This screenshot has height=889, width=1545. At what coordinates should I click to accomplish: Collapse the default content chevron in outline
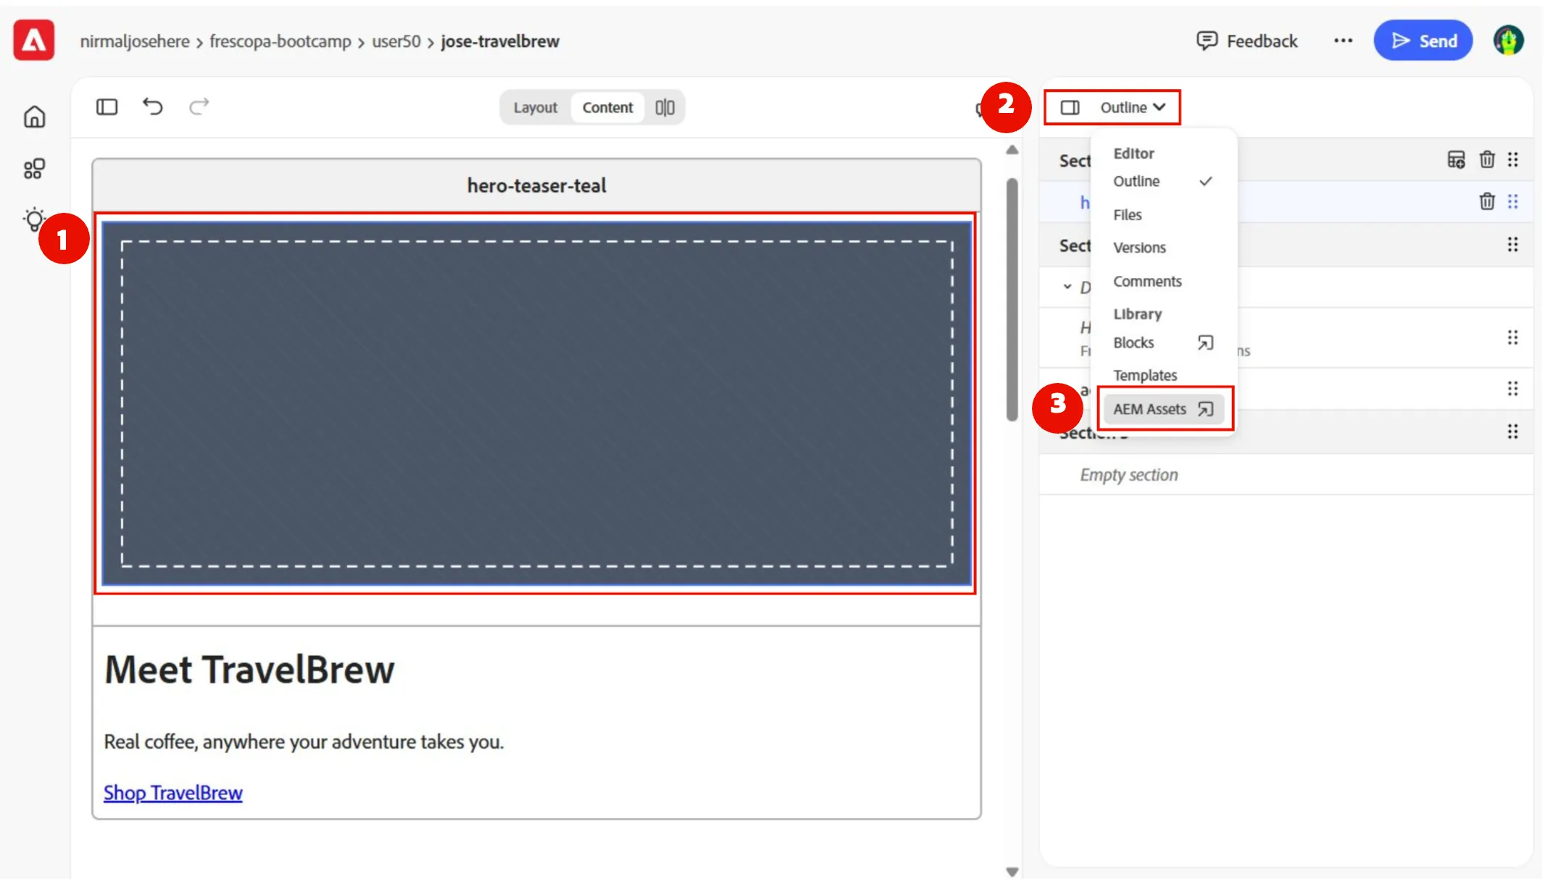coord(1067,287)
